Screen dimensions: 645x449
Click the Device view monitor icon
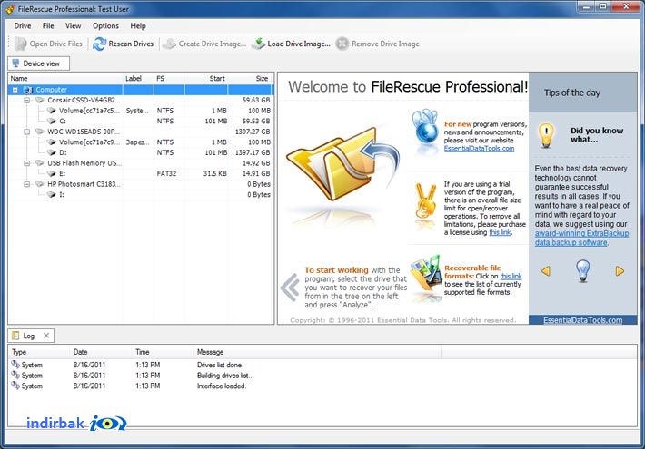tap(16, 63)
